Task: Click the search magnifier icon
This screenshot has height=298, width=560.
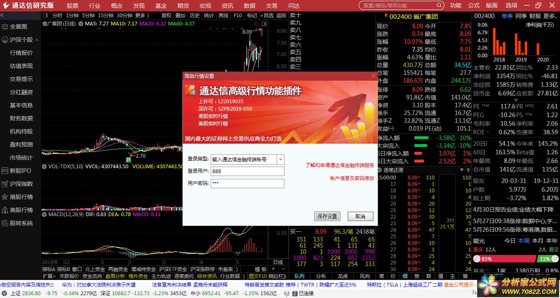Action: [x=439, y=6]
